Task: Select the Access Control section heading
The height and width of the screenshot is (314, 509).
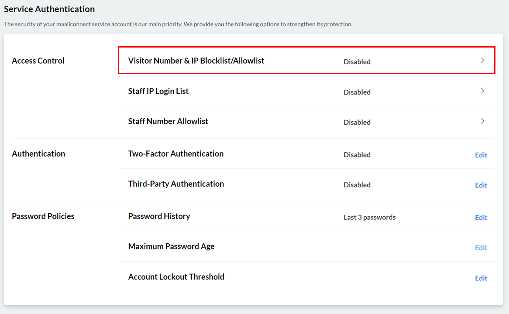Action: [x=38, y=61]
